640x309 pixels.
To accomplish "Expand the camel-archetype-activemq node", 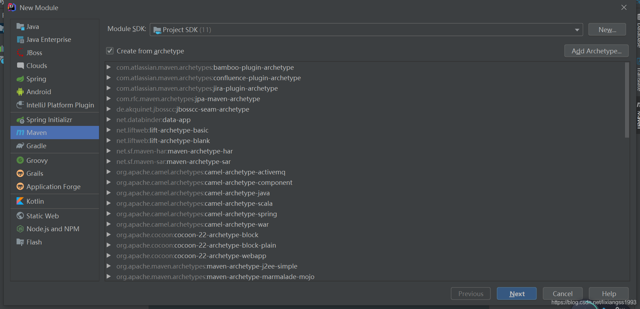I will tap(109, 172).
